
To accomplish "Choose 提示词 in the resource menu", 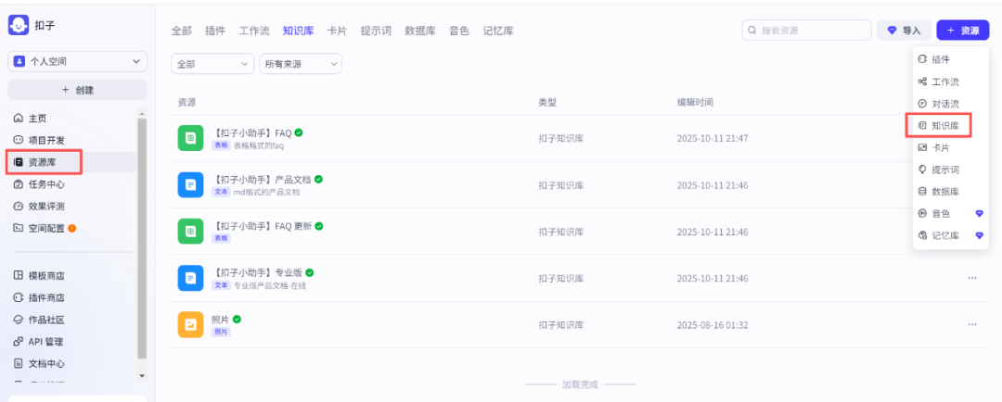I will 951,170.
